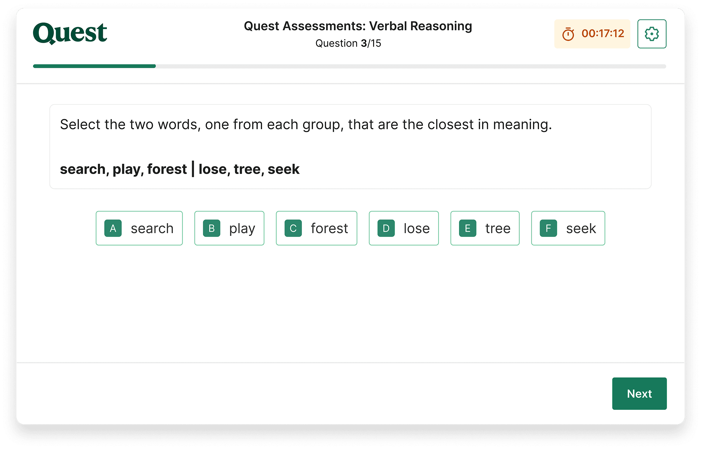Screen dimensions: 701x449
Task: Click the letter badge D on lose option
Action: coord(386,228)
